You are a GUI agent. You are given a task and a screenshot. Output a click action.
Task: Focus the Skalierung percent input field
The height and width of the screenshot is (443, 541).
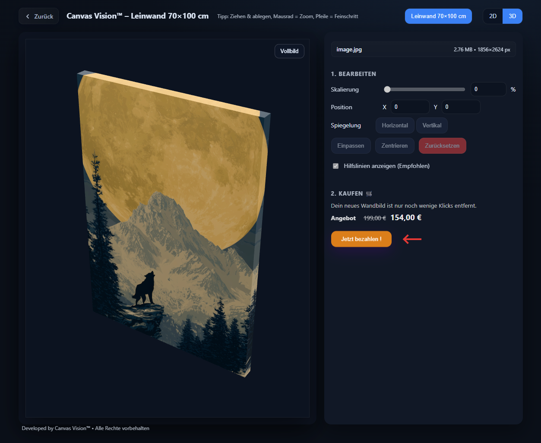pos(488,89)
